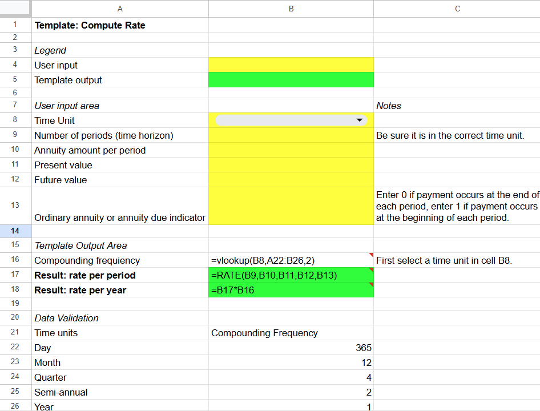Click the red note marker on the =B17*B16 cell

click(371, 285)
